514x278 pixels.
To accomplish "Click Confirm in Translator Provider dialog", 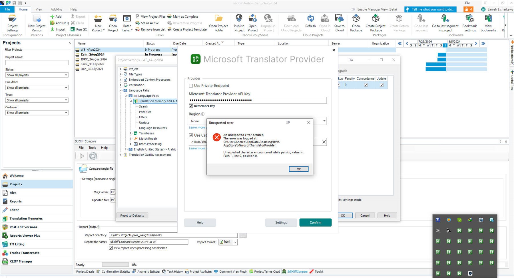I will pos(315,223).
